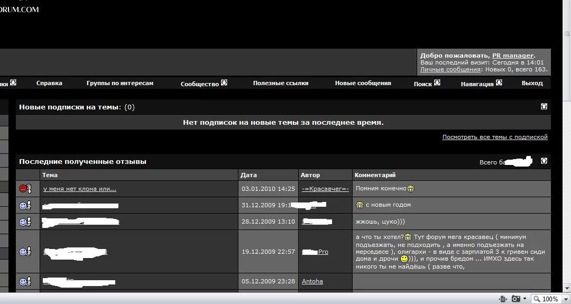This screenshot has height=304, width=571.
Task: Click date cell 19.12.2009 22:57
Action: click(269, 252)
